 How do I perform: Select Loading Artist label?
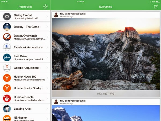click(x=23, y=109)
